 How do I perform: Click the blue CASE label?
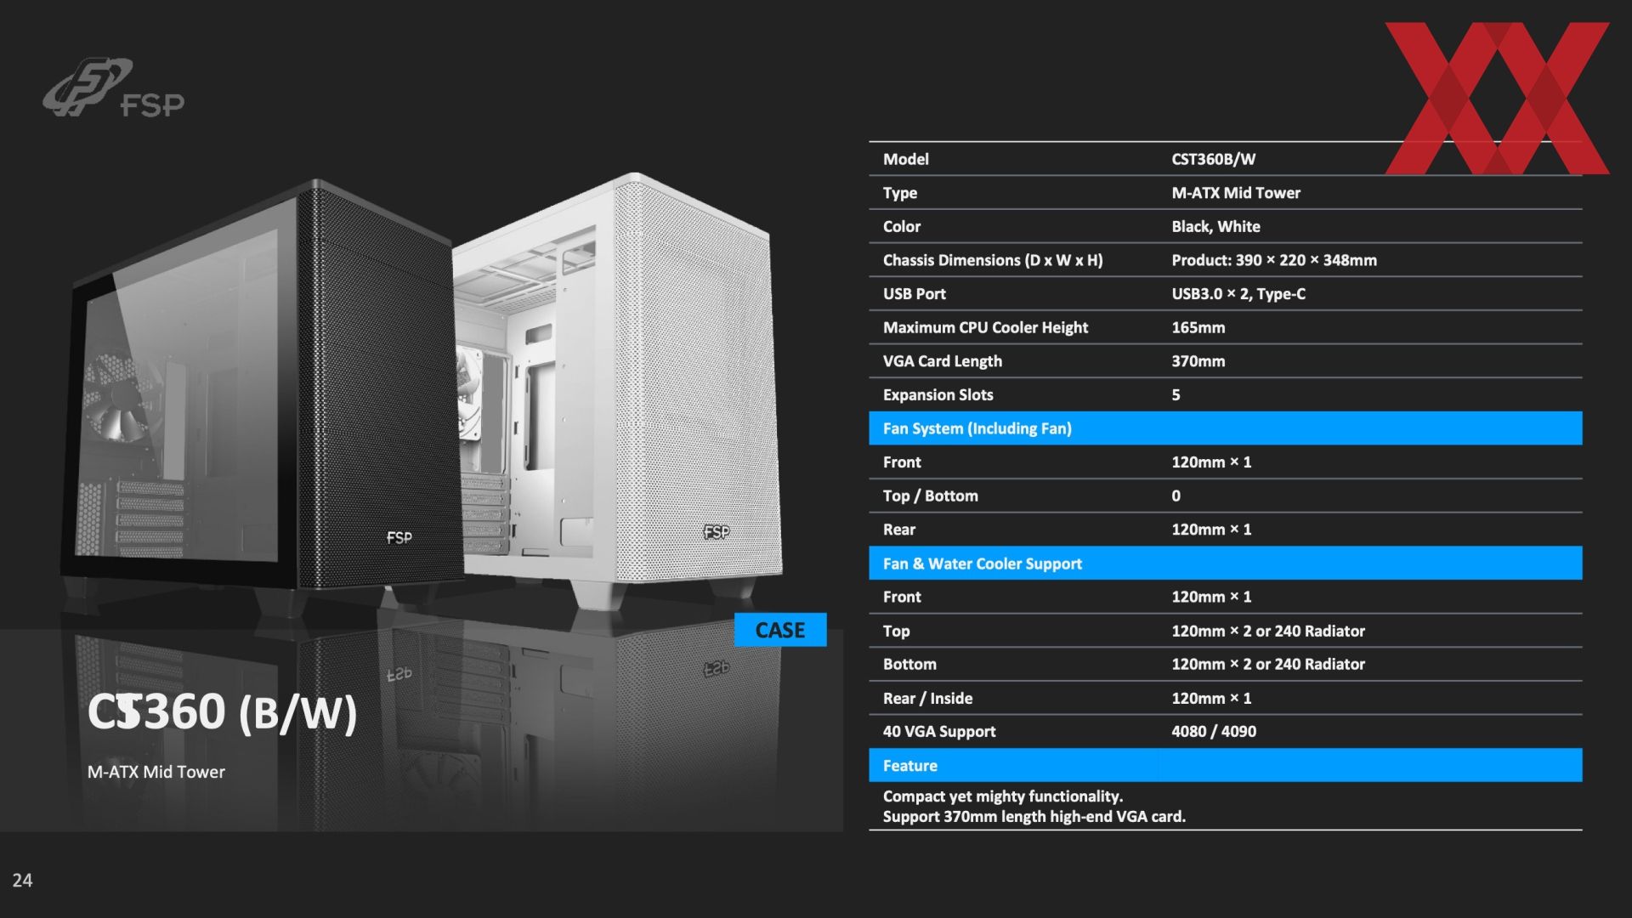[x=780, y=630]
